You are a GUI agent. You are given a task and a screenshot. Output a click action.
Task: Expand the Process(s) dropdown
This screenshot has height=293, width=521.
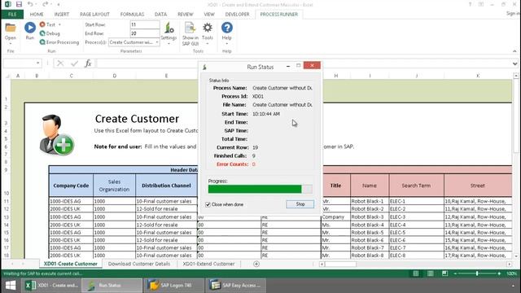click(x=157, y=42)
